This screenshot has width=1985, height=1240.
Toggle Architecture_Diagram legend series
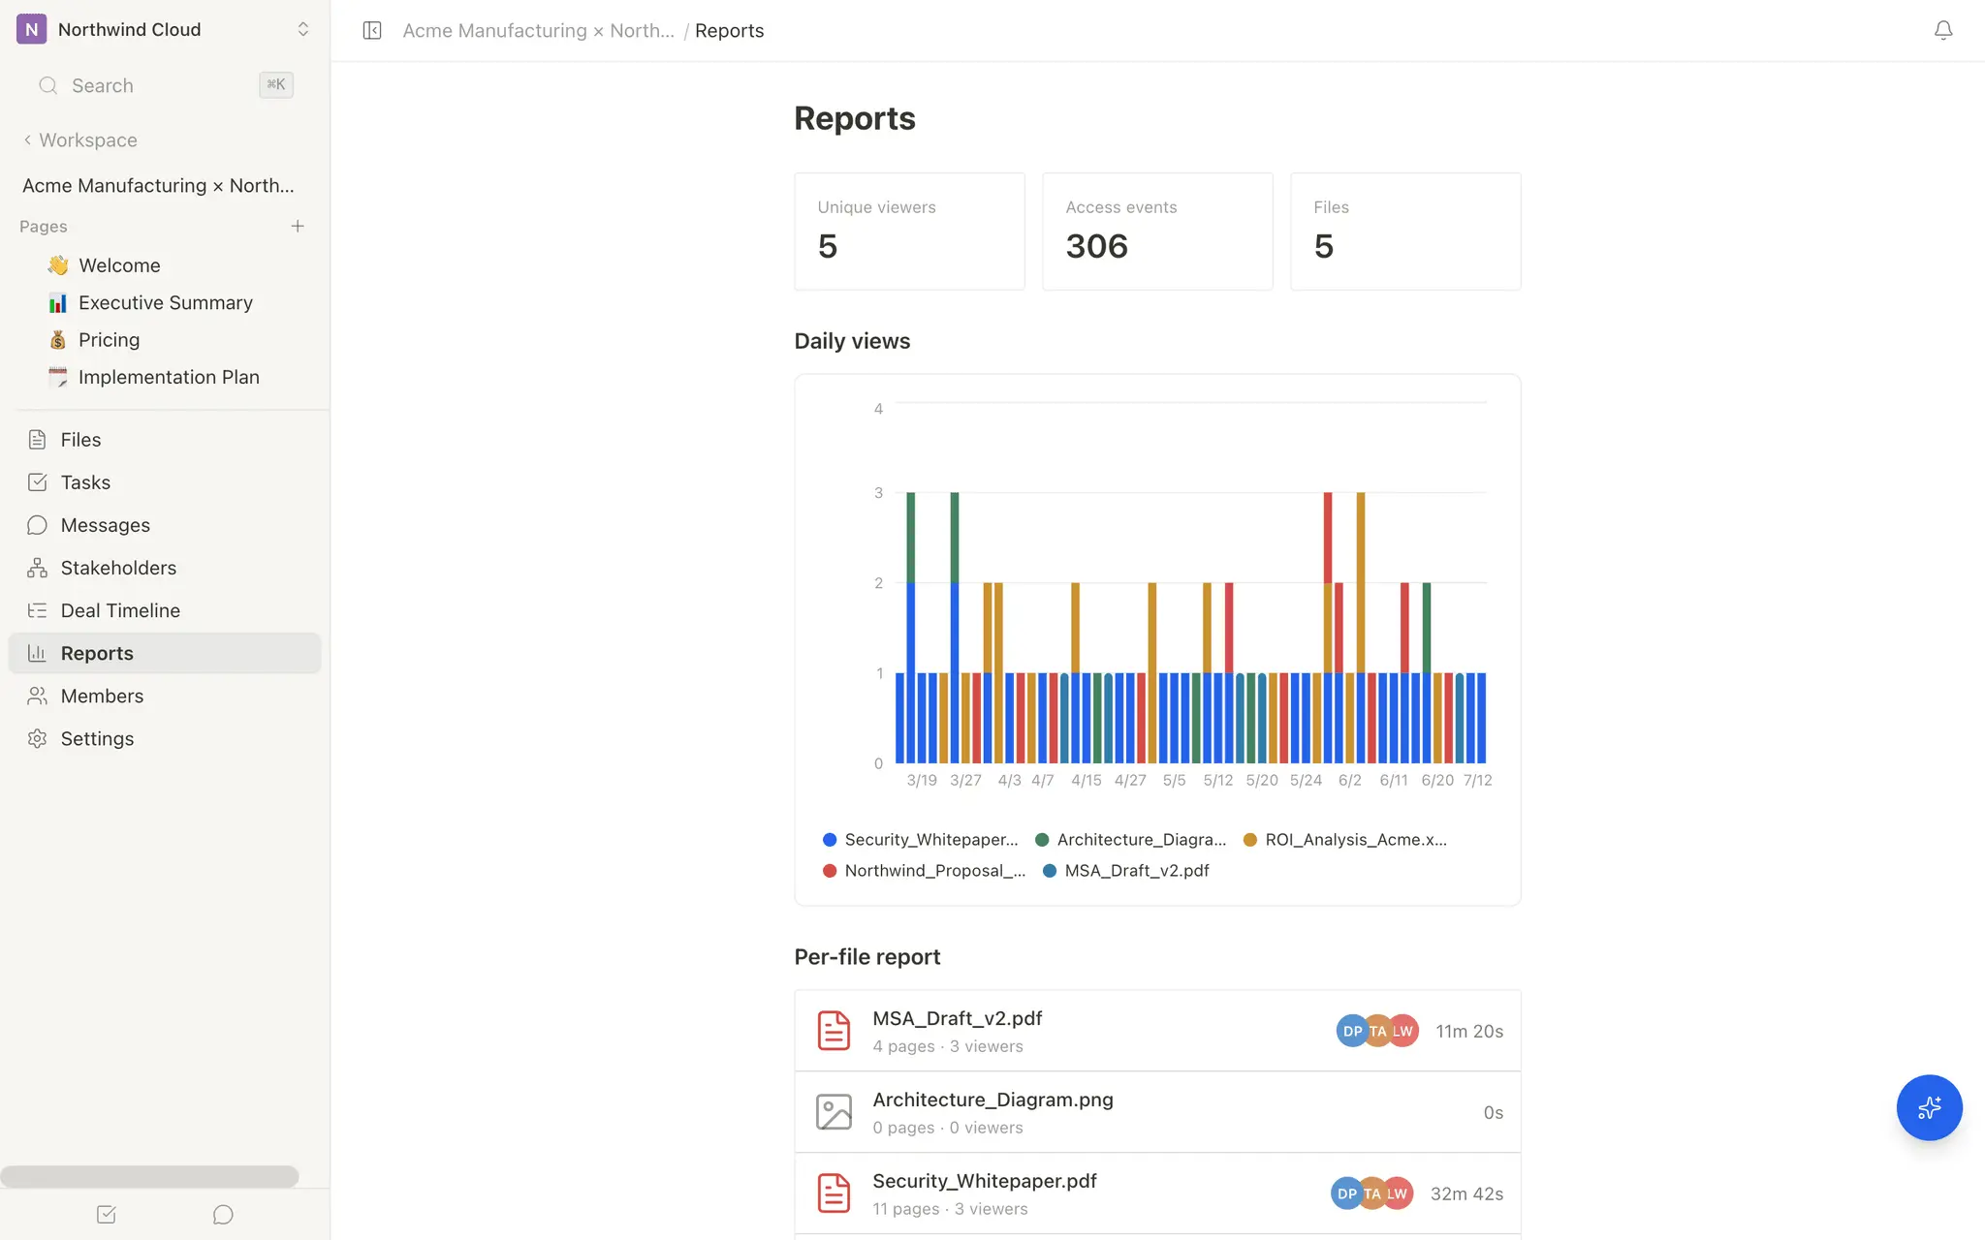click(1131, 840)
